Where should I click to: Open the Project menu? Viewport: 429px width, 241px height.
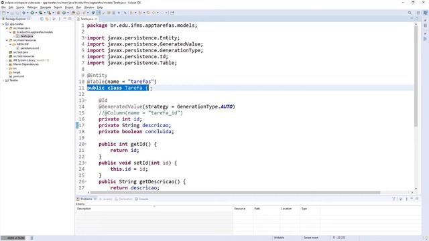click(x=69, y=7)
